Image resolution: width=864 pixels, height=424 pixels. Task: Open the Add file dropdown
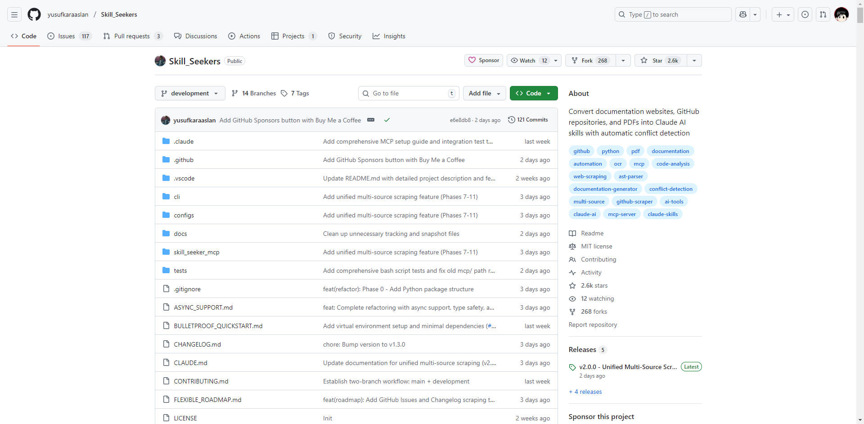[484, 93]
